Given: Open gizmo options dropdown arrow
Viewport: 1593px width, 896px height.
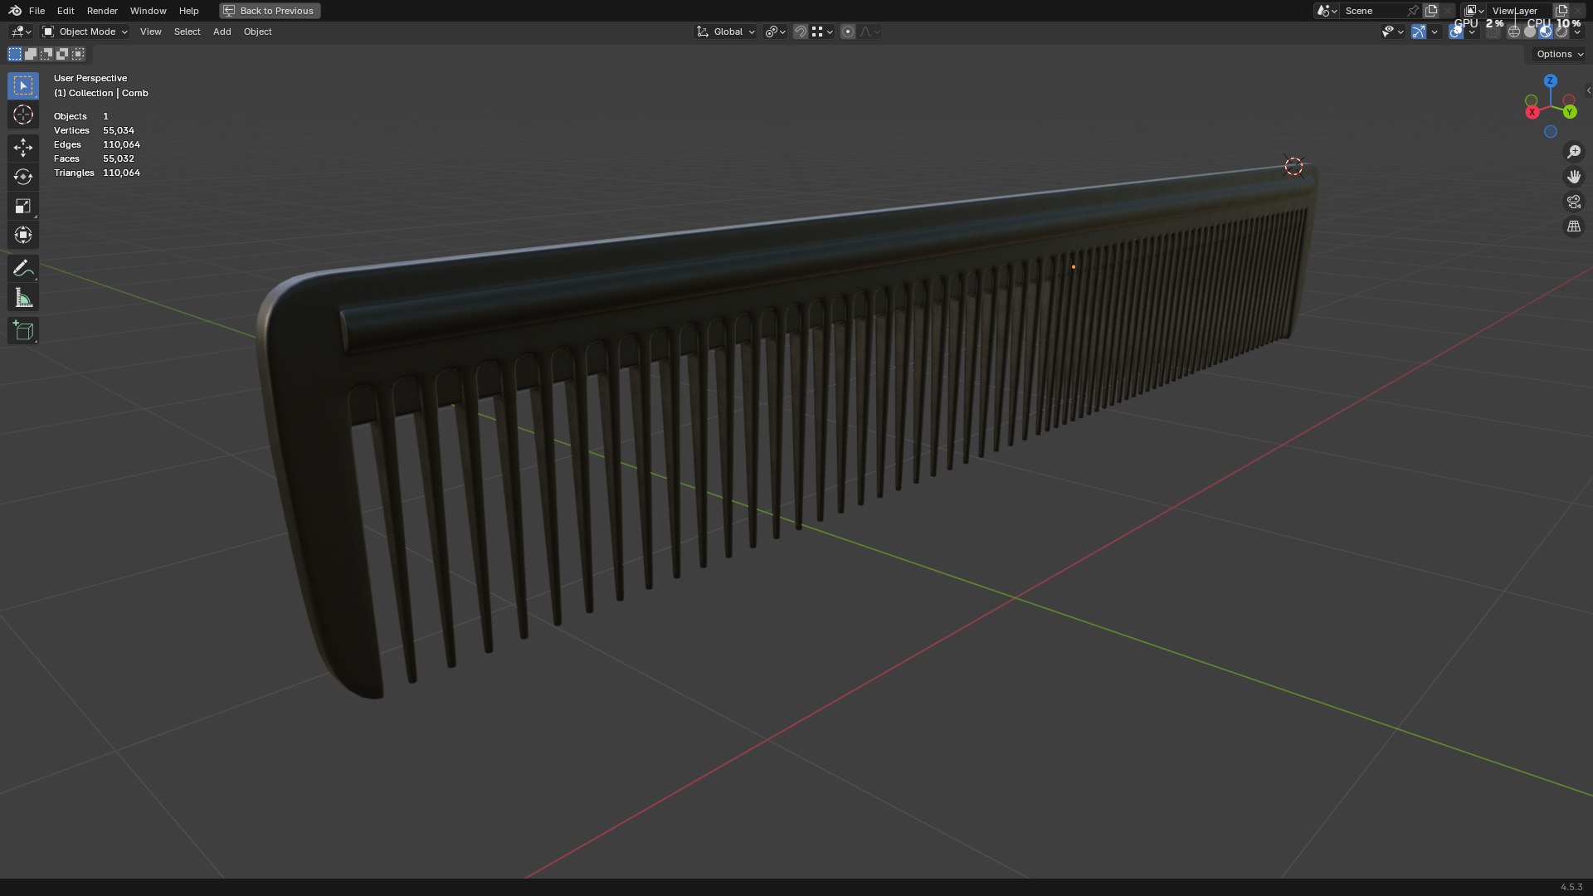Looking at the screenshot, I should click(x=1435, y=32).
